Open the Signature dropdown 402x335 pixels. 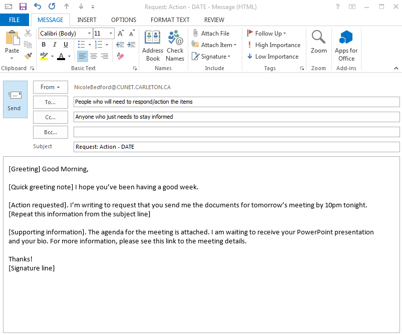[216, 57]
